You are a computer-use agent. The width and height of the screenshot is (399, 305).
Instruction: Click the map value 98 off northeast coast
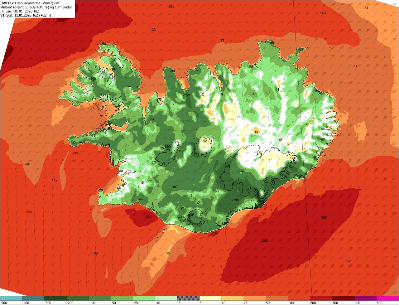pos(355,67)
